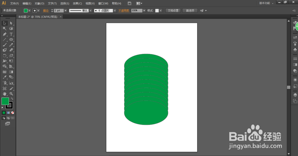
Task: Open stroke weight dropdown next to 1 pt
Action: click(x=66, y=11)
